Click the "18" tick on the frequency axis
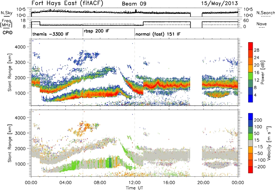The image size is (275, 190). coord(23,21)
